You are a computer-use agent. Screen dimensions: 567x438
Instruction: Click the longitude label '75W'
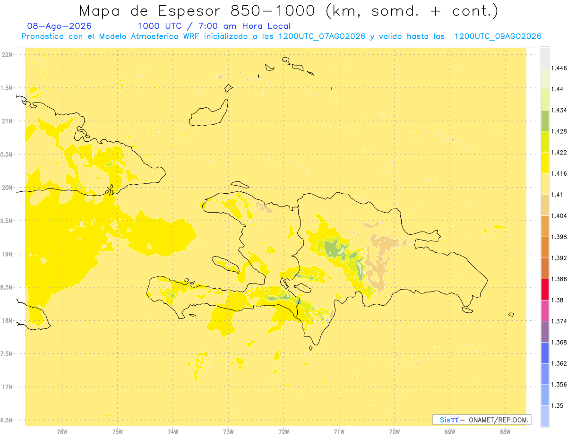(x=118, y=431)
